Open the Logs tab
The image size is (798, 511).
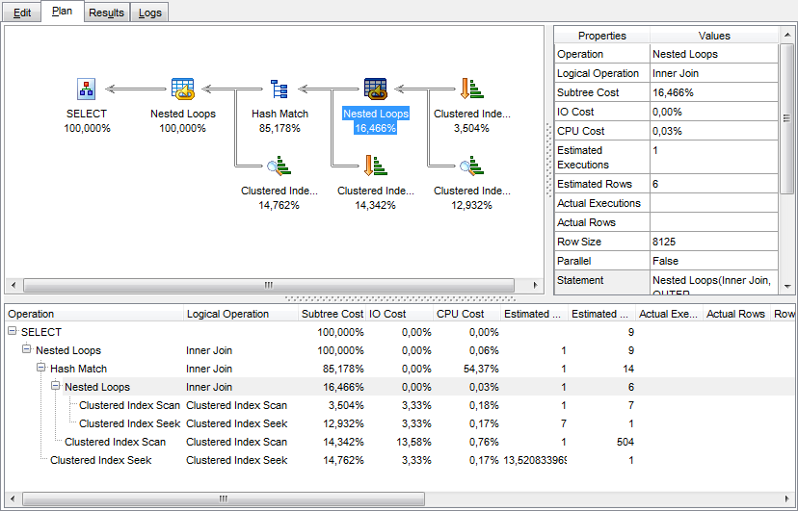149,13
